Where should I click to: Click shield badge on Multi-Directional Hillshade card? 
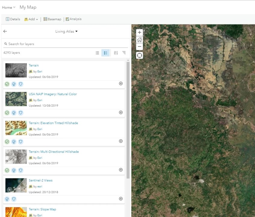click(x=21, y=170)
